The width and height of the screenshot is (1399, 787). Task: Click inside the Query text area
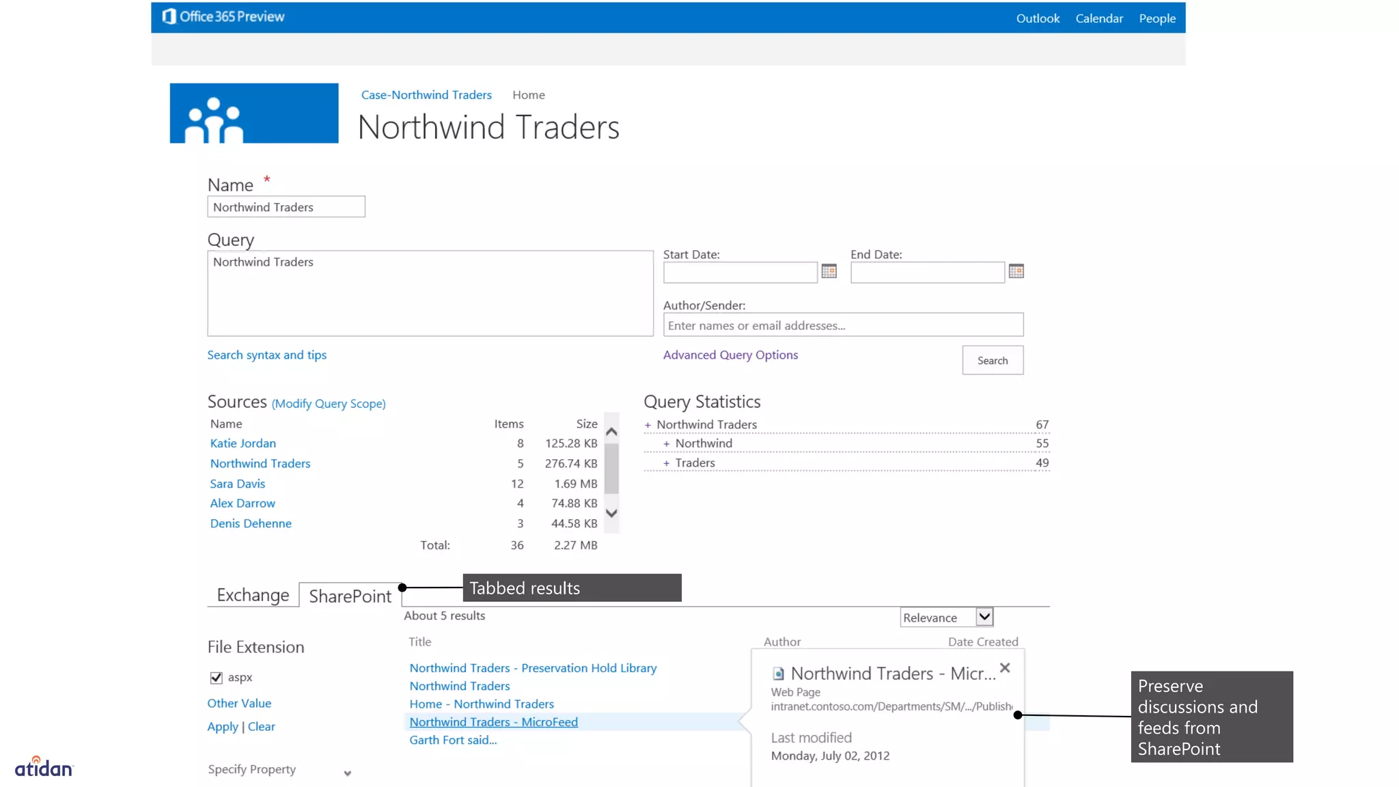point(430,293)
